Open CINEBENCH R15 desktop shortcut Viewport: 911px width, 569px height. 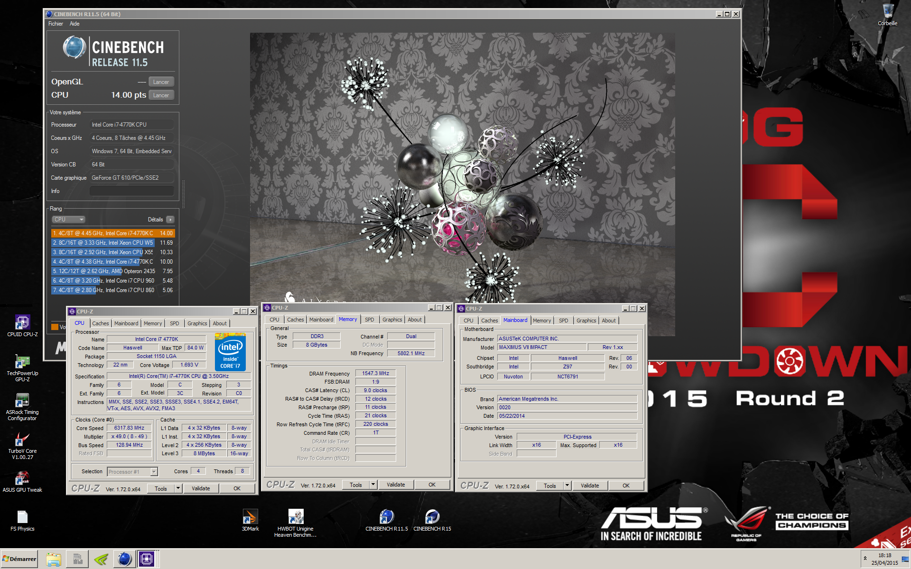click(x=432, y=520)
